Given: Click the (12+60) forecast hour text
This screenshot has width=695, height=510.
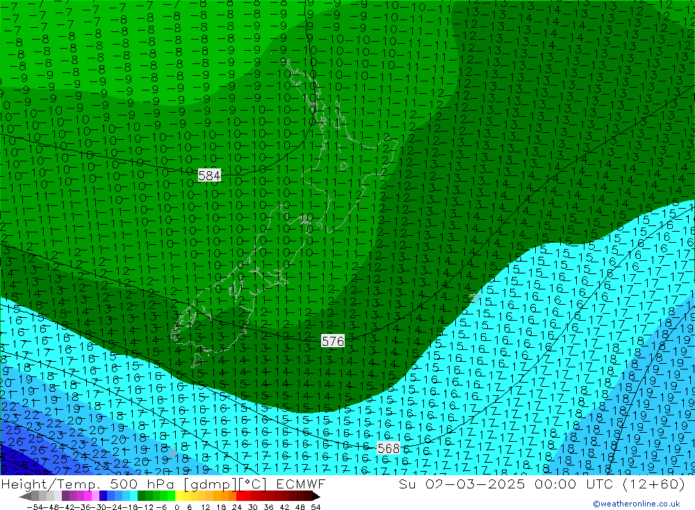Looking at the screenshot, I should click(653, 484).
